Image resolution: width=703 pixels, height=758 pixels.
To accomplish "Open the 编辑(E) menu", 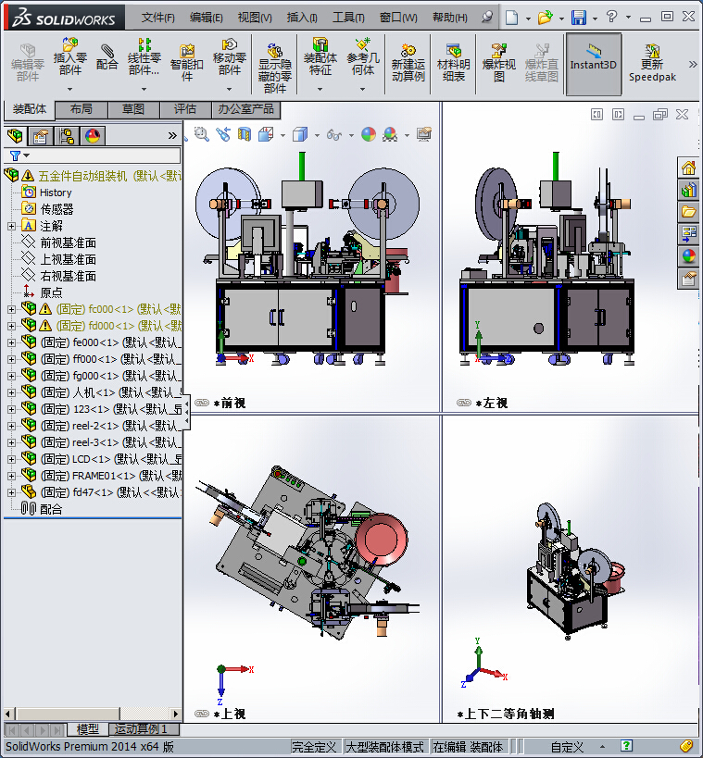I will pos(207,18).
